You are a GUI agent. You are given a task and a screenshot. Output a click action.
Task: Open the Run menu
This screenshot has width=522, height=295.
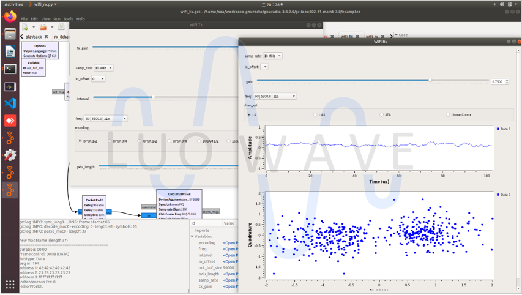click(x=57, y=19)
